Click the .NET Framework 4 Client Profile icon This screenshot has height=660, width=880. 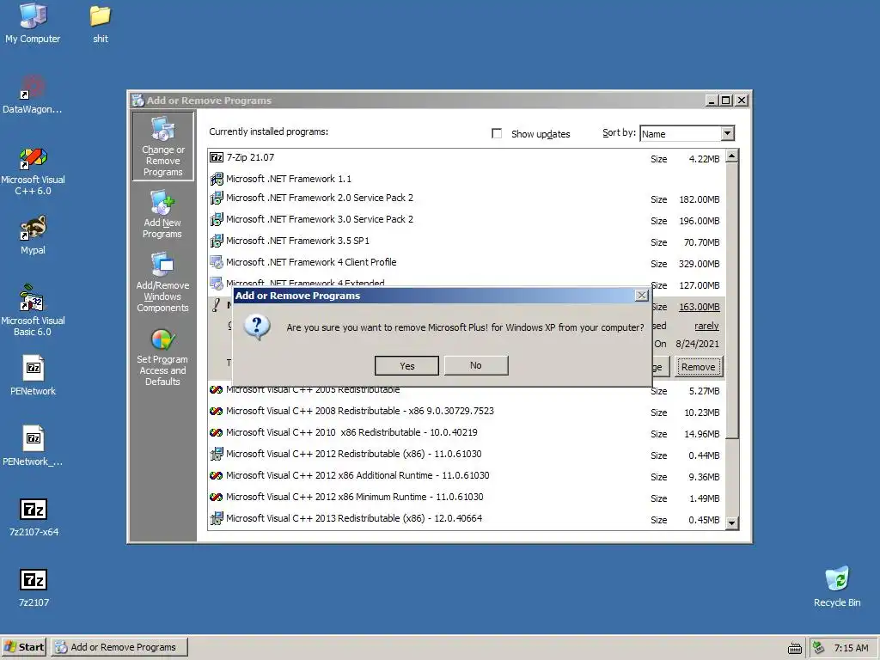click(217, 262)
